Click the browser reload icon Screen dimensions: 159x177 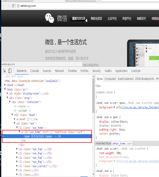(13, 6)
